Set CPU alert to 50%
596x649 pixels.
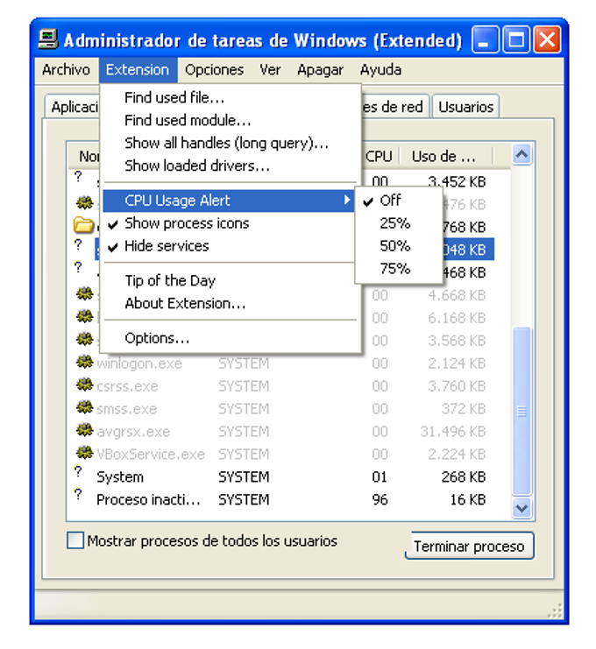pos(399,246)
